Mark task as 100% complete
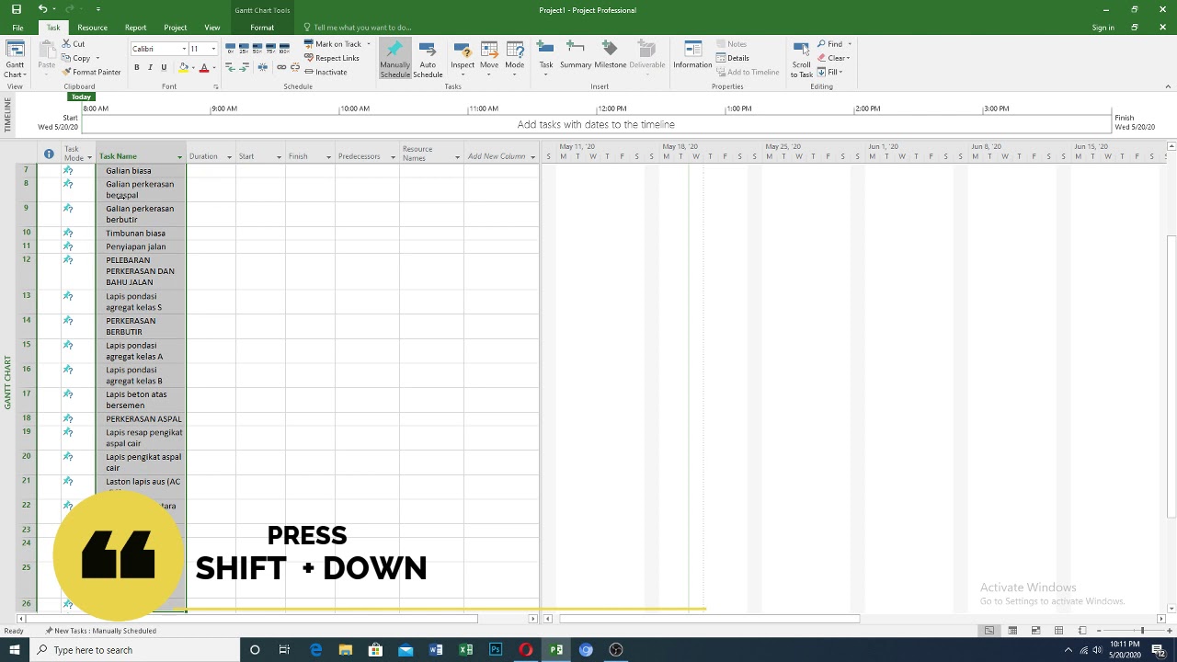This screenshot has width=1177, height=662. pos(284,48)
